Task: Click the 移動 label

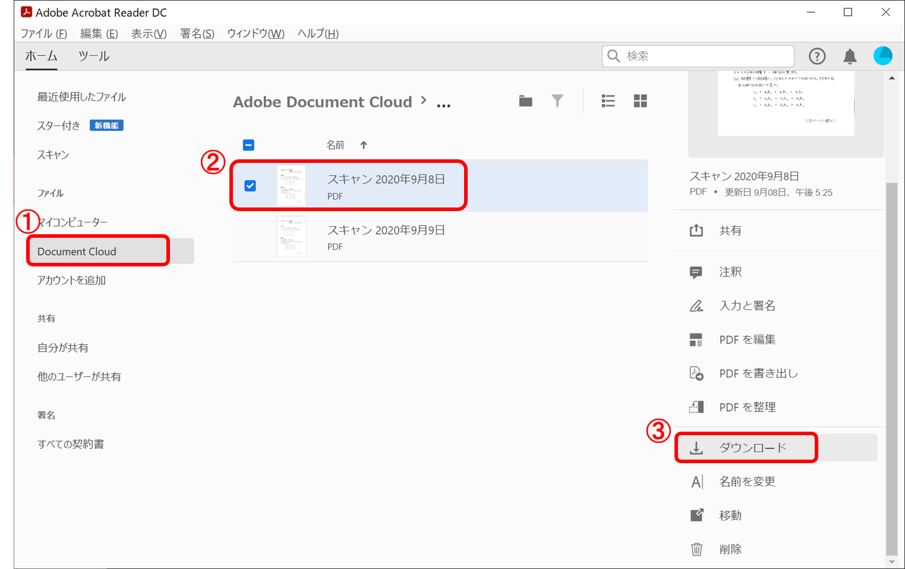Action: click(730, 515)
